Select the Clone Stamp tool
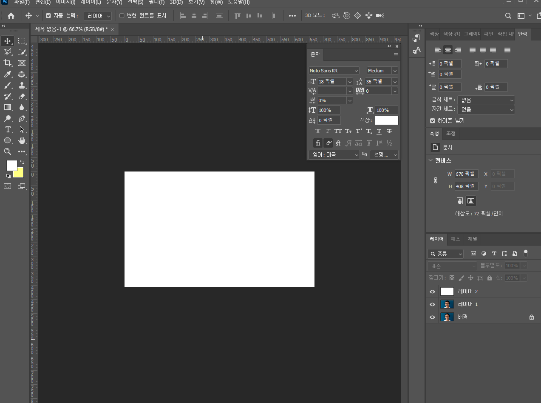The height and width of the screenshot is (403, 541). [22, 85]
